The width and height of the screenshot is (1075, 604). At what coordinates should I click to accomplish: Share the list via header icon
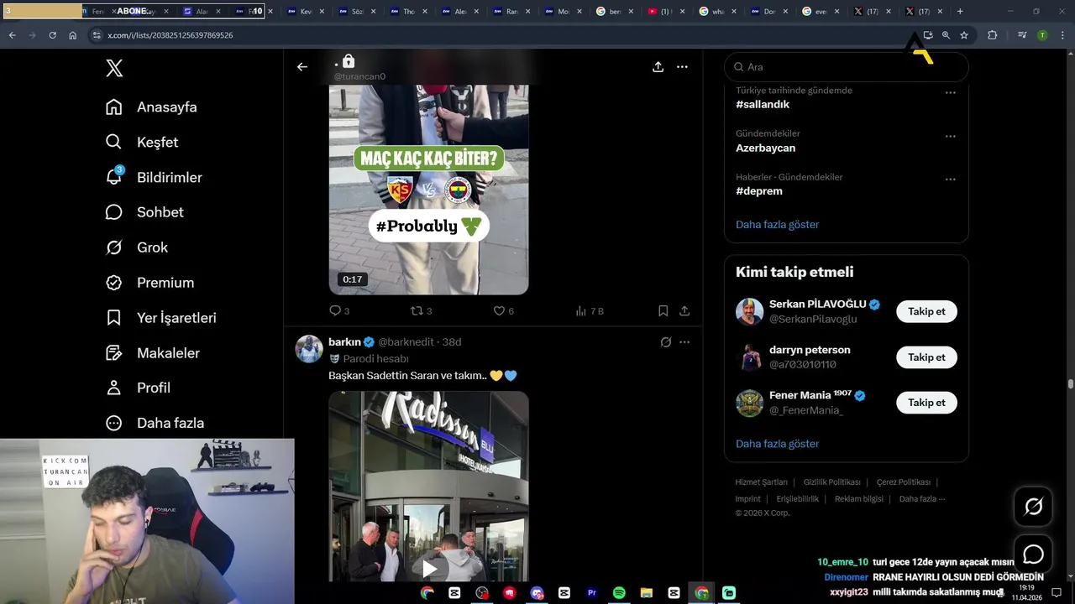658,67
